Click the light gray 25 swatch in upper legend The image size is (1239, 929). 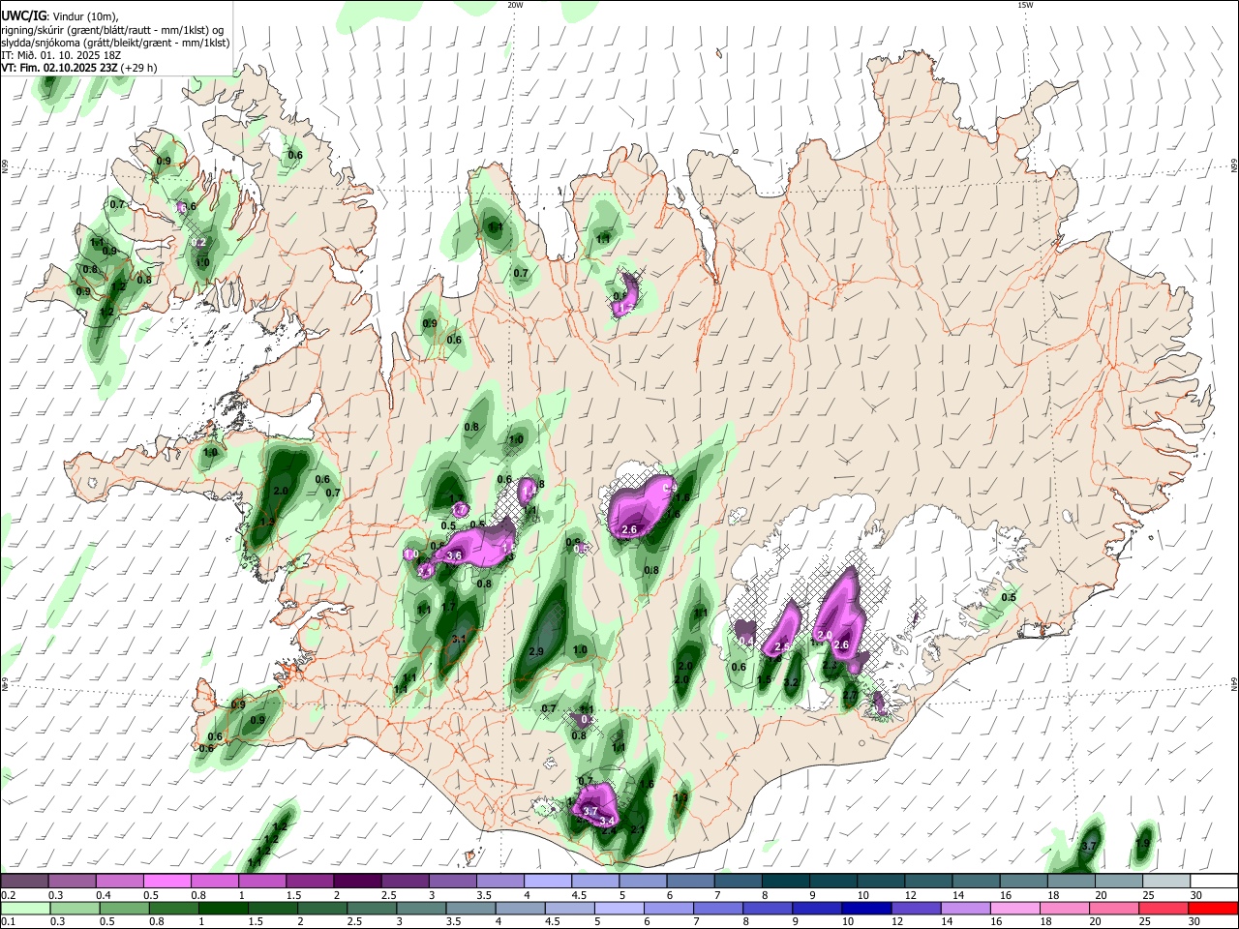click(1164, 882)
